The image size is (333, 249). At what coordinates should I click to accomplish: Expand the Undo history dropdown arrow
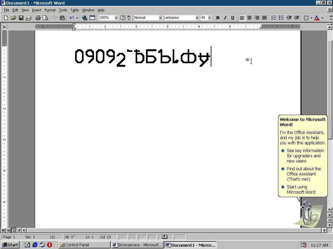[x=77, y=18]
